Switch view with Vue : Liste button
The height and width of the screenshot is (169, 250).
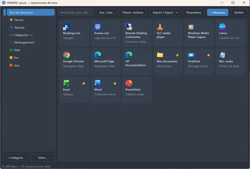tap(106, 12)
